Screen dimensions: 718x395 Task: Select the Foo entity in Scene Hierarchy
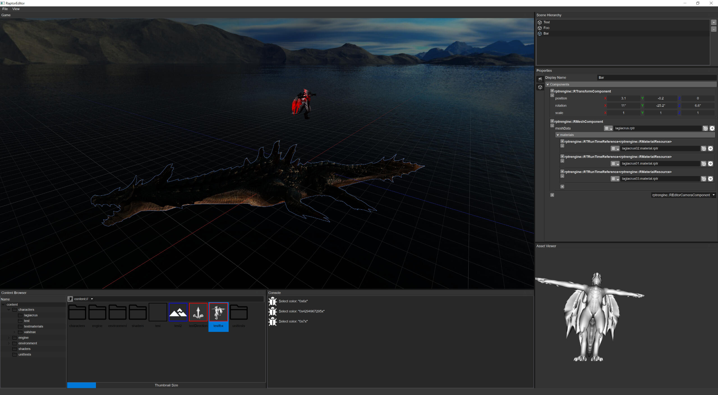coord(623,28)
